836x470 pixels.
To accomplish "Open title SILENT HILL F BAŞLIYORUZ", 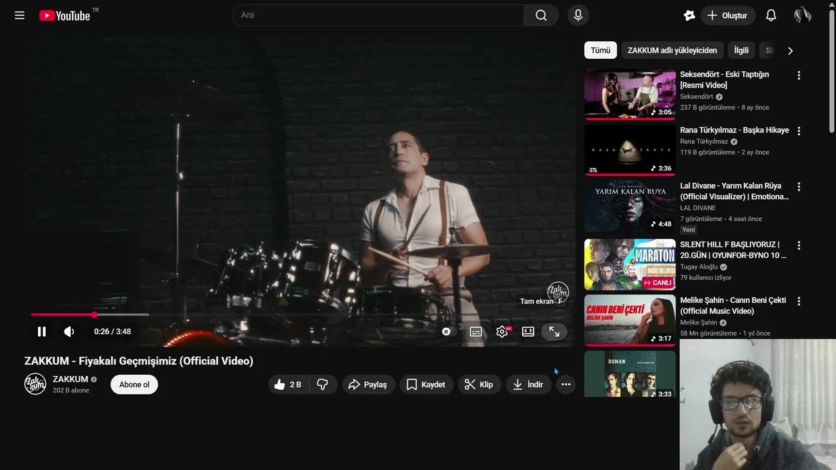I will (733, 250).
